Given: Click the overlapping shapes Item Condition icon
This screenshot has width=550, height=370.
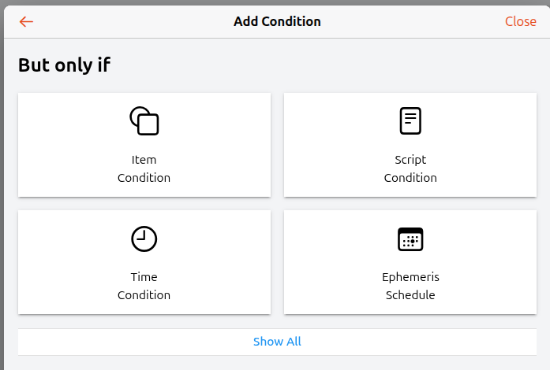Looking at the screenshot, I should click(144, 120).
